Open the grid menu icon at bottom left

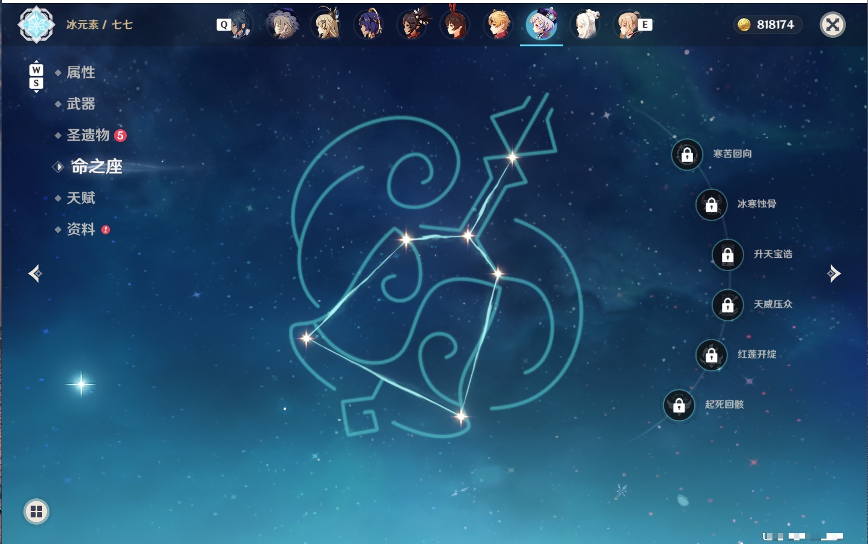[36, 512]
